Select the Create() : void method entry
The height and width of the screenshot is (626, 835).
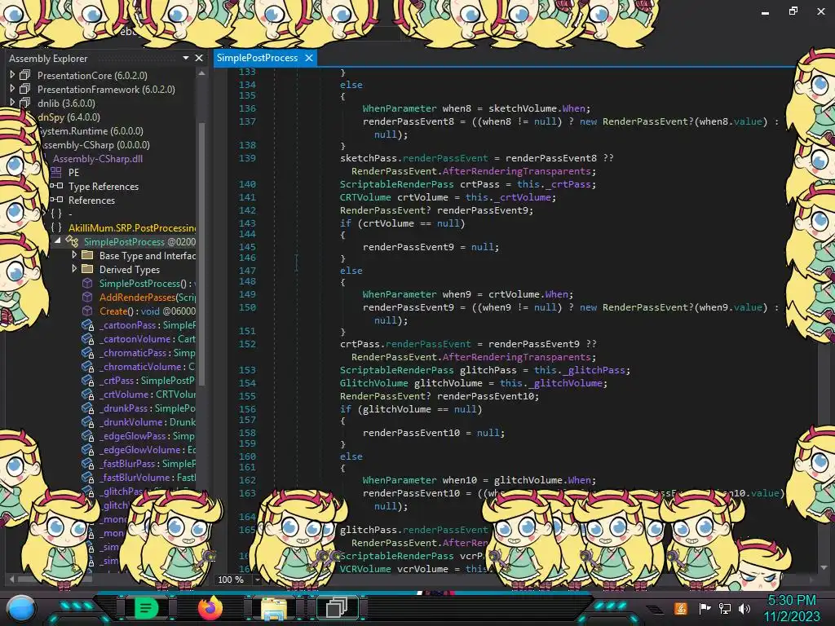pos(147,311)
